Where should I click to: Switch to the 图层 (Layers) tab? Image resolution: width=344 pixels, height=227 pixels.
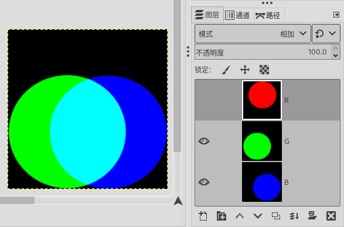(x=207, y=15)
